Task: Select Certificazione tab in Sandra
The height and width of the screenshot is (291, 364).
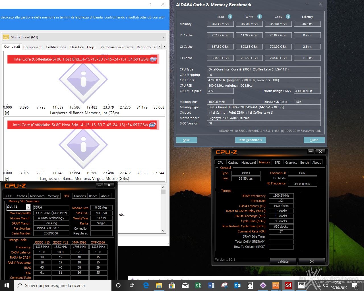Action: [56, 47]
